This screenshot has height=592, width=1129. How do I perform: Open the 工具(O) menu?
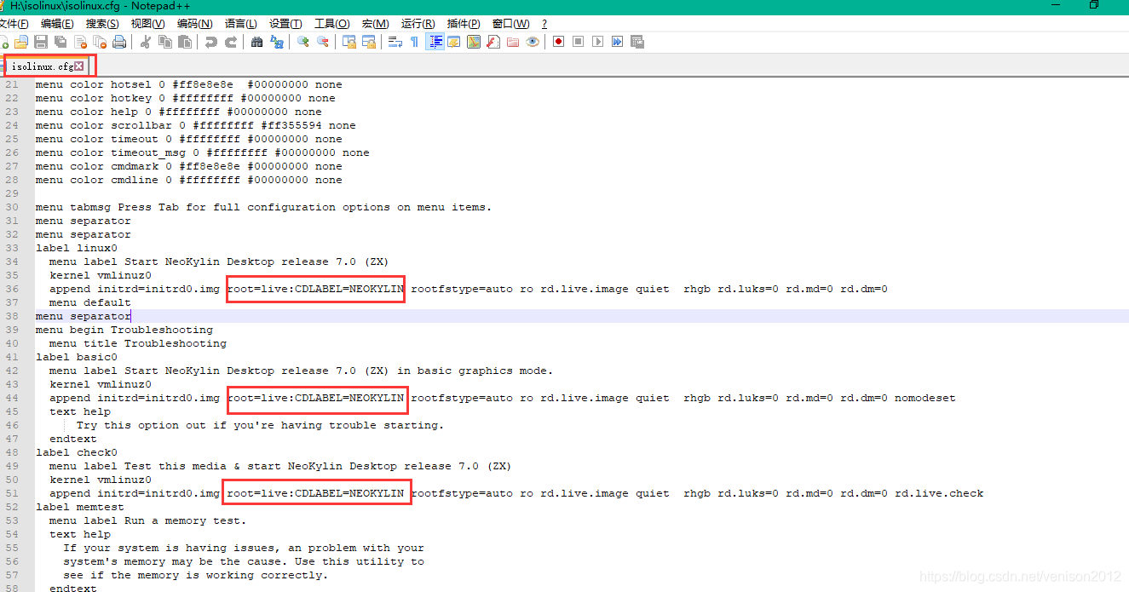pyautogui.click(x=332, y=23)
